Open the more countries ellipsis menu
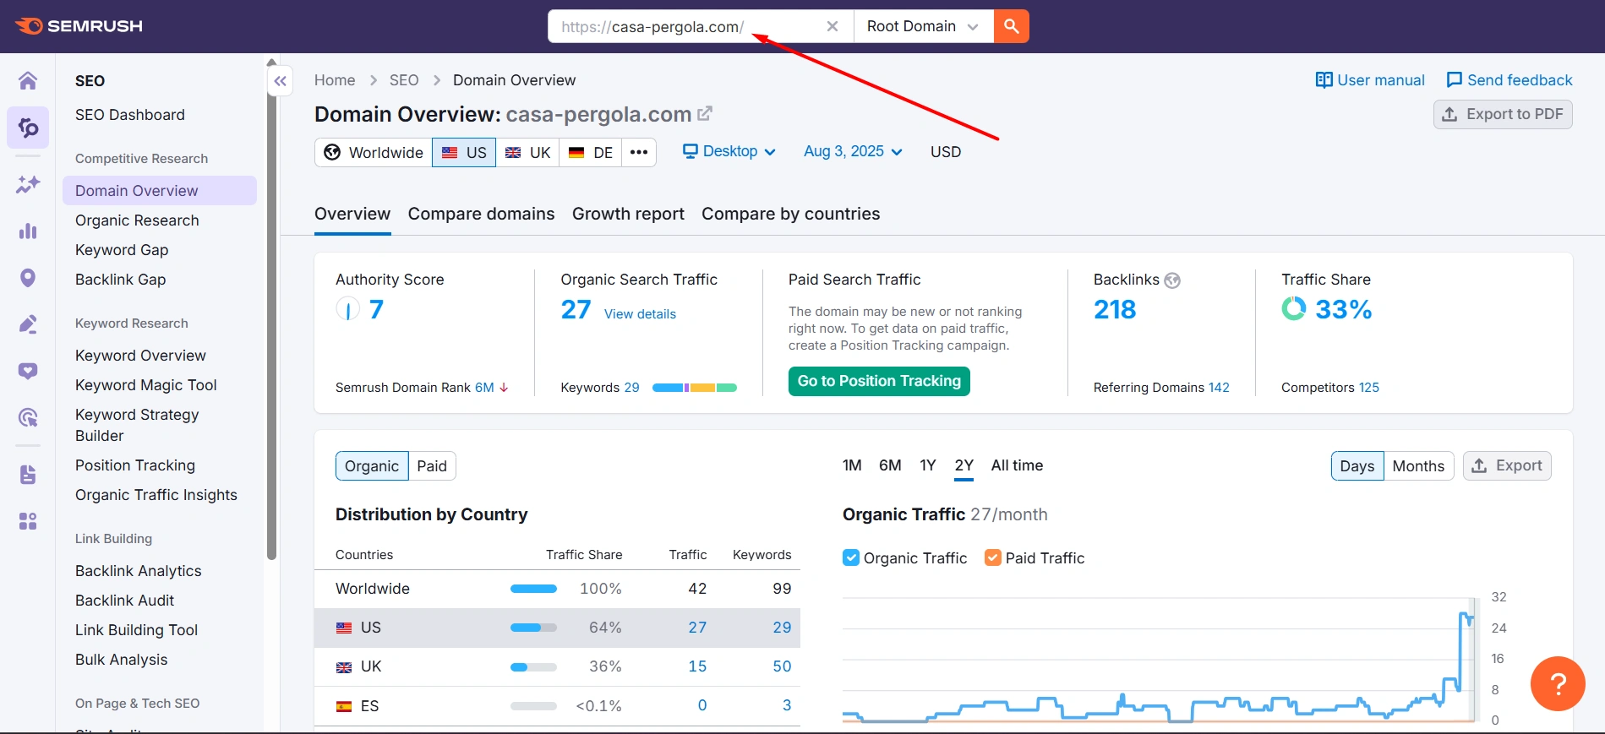This screenshot has height=734, width=1605. [x=639, y=152]
